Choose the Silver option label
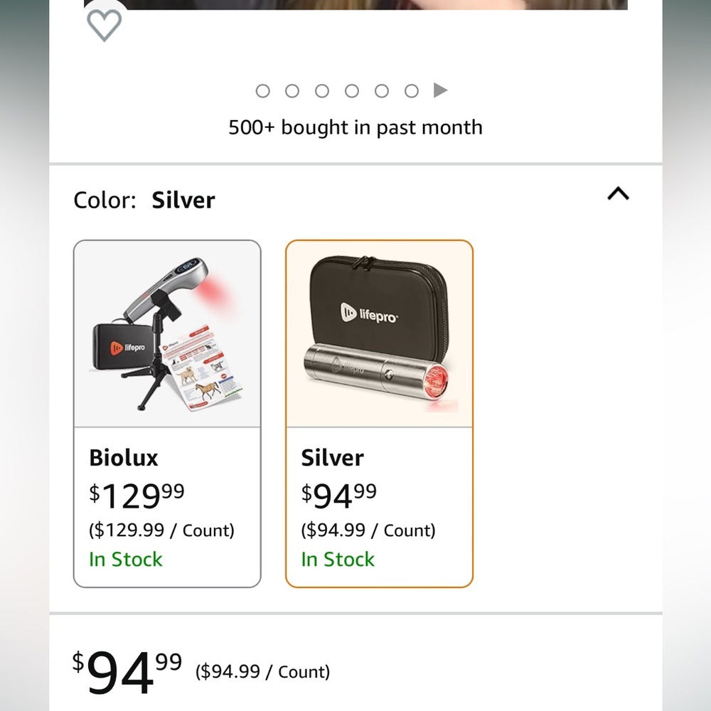The height and width of the screenshot is (711, 711). [332, 457]
